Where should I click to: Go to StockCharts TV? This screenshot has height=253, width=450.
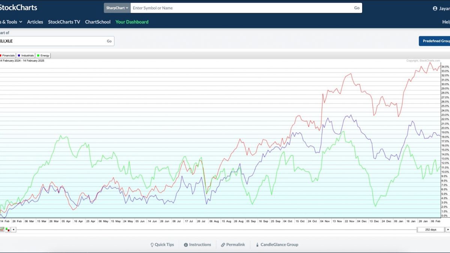pos(64,22)
